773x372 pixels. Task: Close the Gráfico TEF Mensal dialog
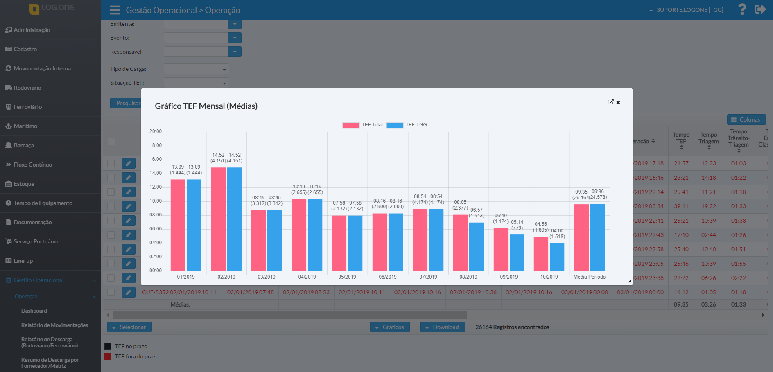[x=618, y=103]
